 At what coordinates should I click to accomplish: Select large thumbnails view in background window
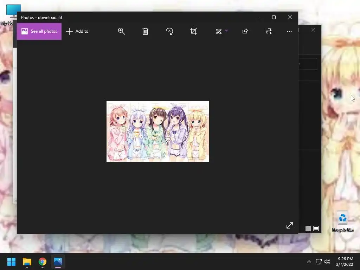pos(316,229)
